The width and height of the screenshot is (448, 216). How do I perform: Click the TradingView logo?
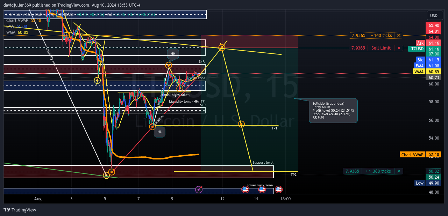tap(20, 210)
